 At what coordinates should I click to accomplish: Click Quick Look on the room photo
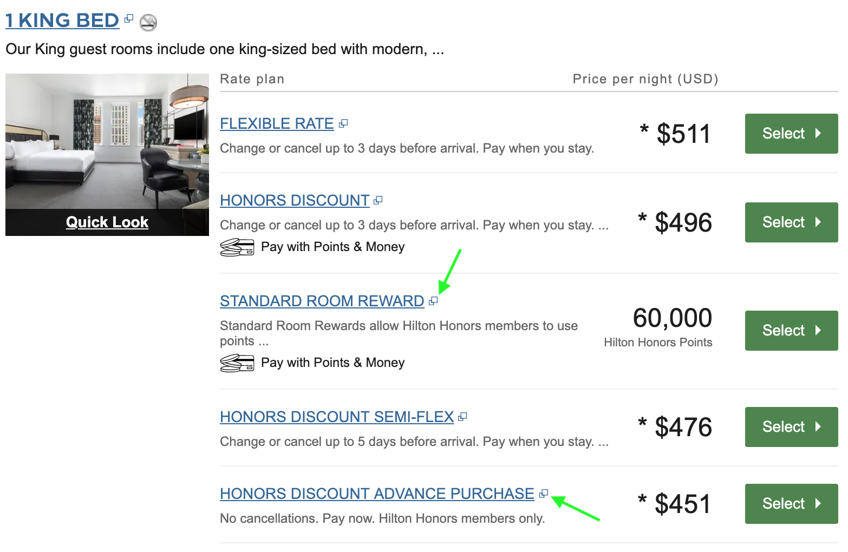tap(107, 222)
